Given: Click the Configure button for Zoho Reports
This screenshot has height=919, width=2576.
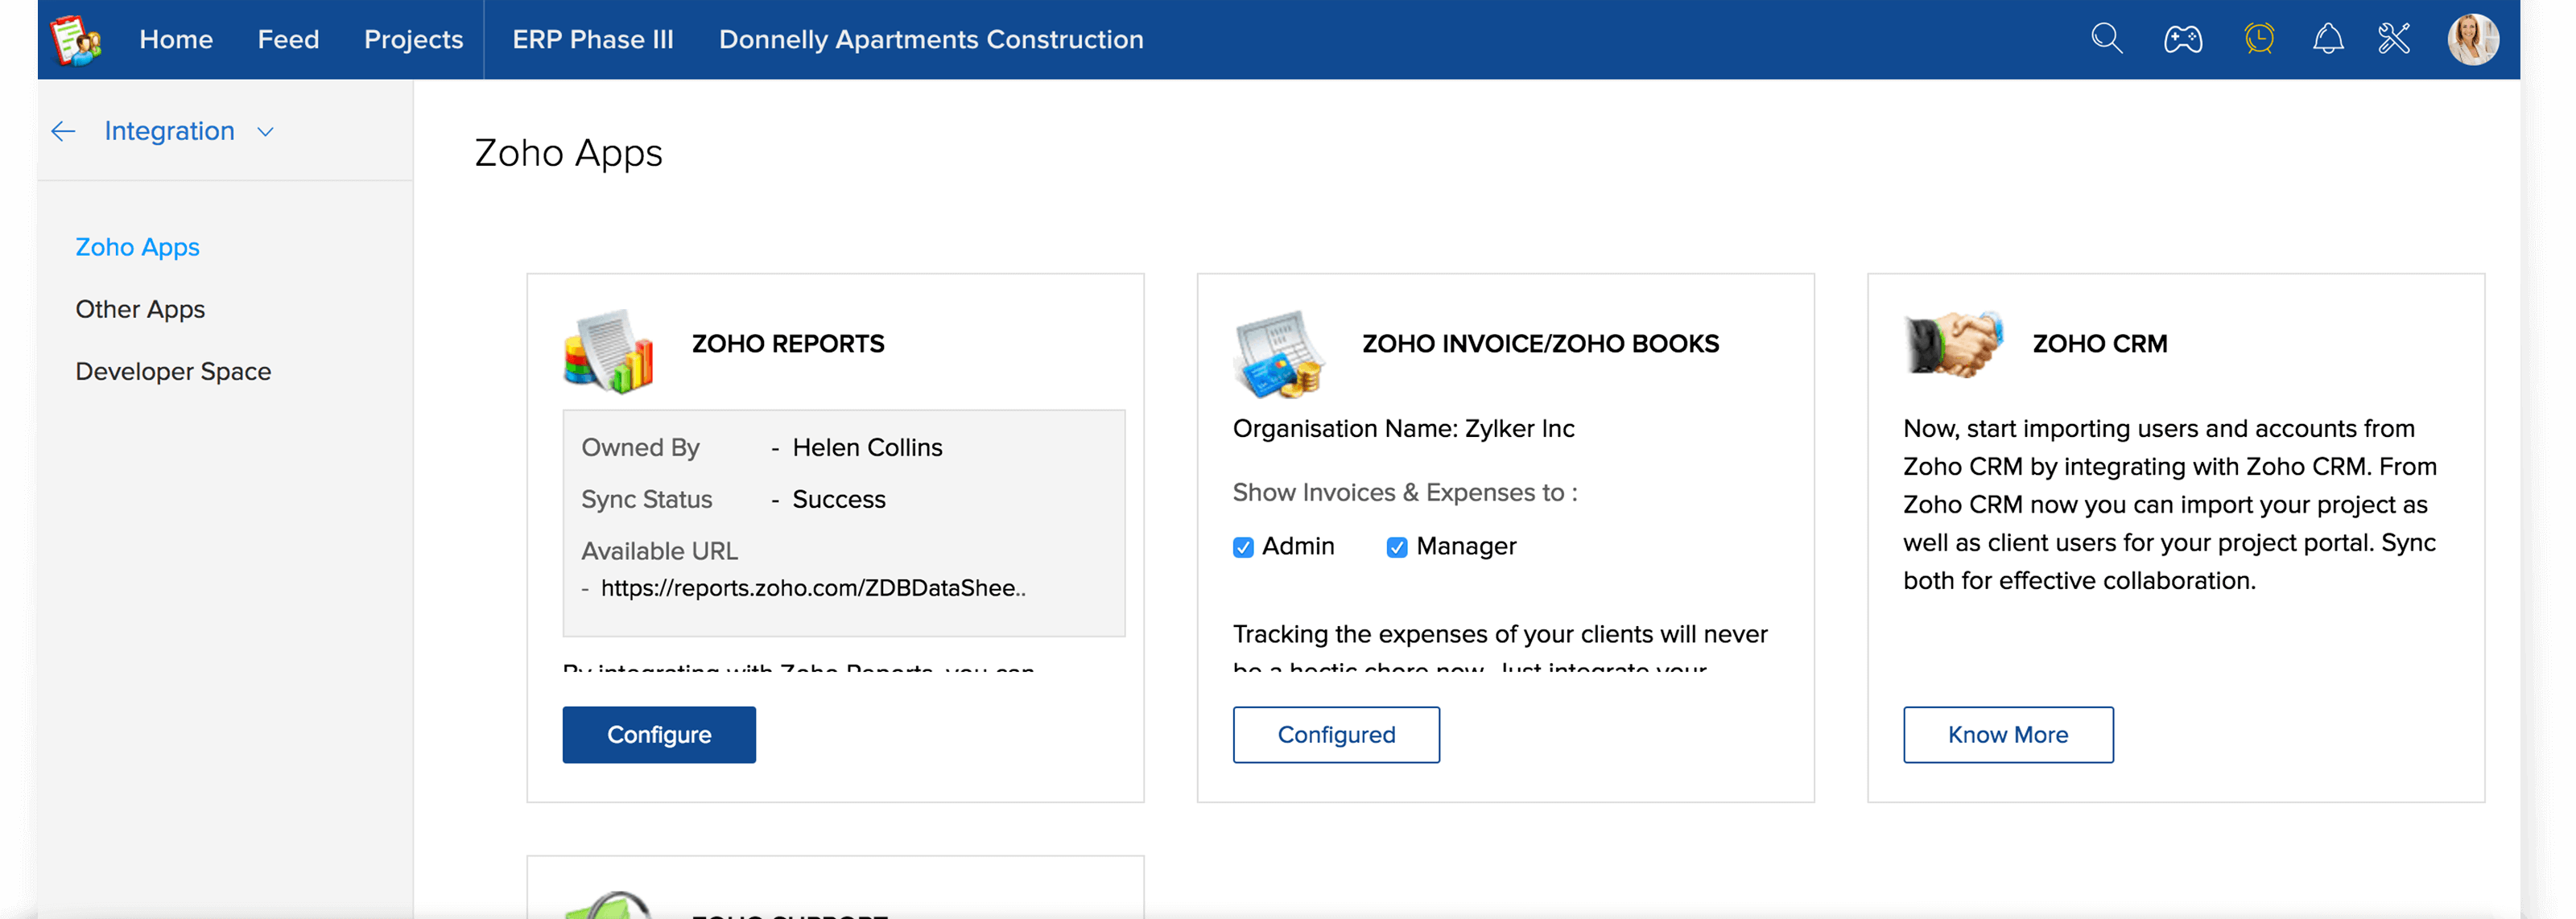Looking at the screenshot, I should 659,734.
